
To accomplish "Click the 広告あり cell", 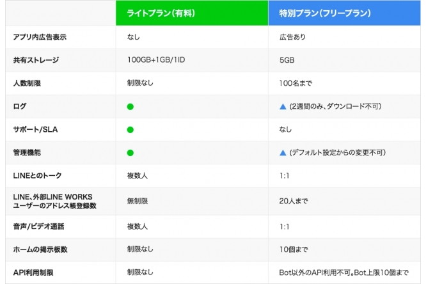I will tap(292, 37).
